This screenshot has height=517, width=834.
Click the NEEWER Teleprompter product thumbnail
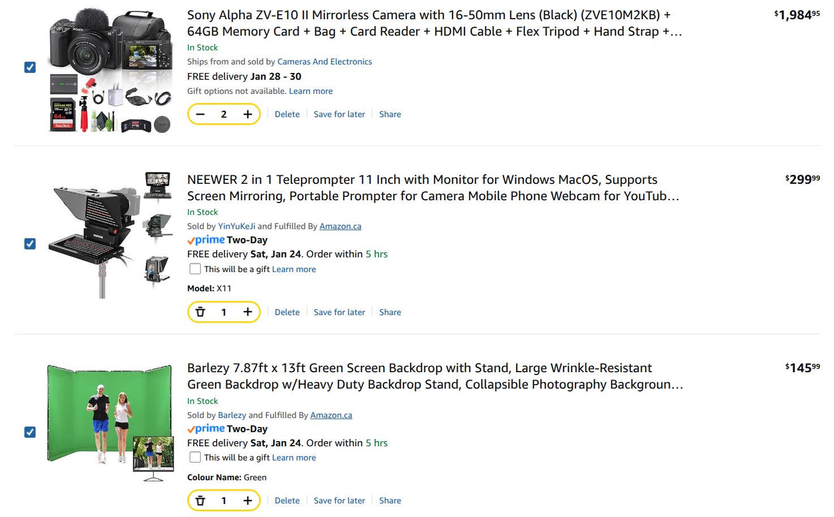(x=110, y=235)
